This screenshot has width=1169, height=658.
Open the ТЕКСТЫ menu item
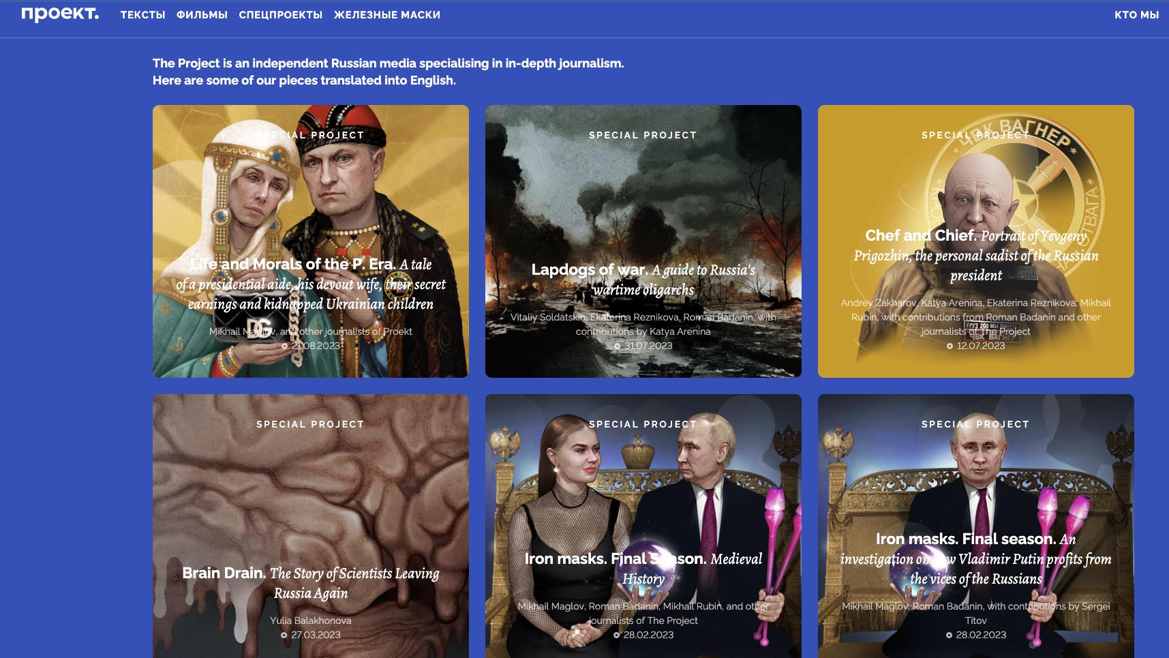(x=142, y=15)
